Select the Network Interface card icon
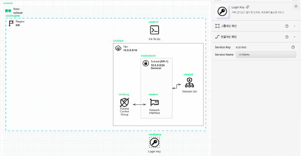This screenshot has height=156, width=301. point(154,102)
